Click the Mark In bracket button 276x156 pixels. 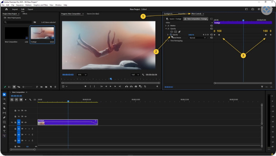click(x=90, y=86)
